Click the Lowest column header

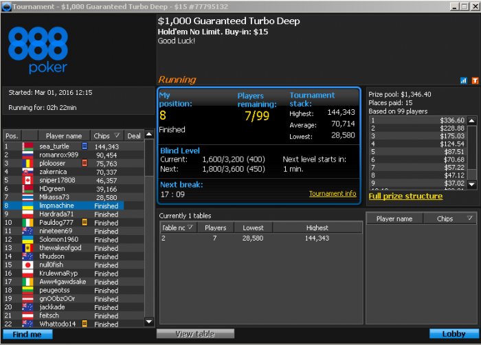pyautogui.click(x=253, y=227)
